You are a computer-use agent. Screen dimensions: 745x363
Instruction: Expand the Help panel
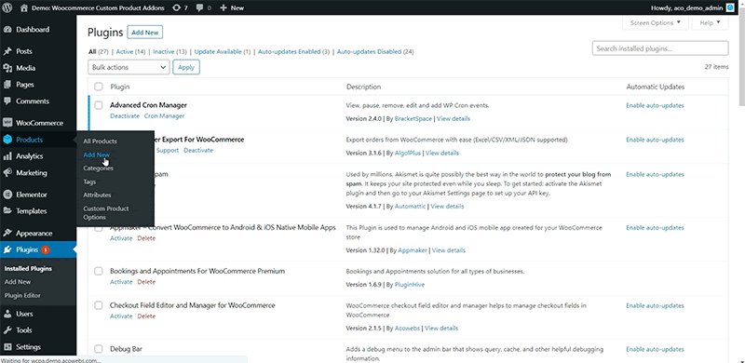710,22
